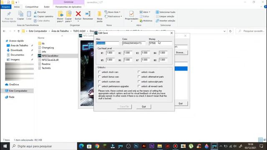This screenshot has width=267, height=150.
Task: Click the Save File button
Action: coord(124,107)
